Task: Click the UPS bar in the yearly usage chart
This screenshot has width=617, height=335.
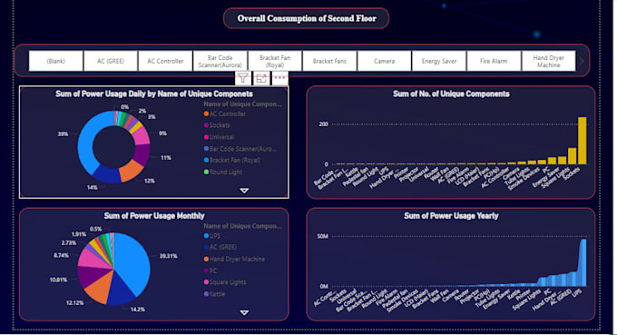Action: 583,262
